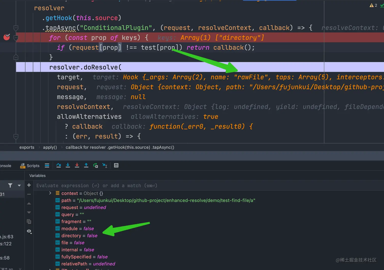Select the Variables tab

[37, 175]
